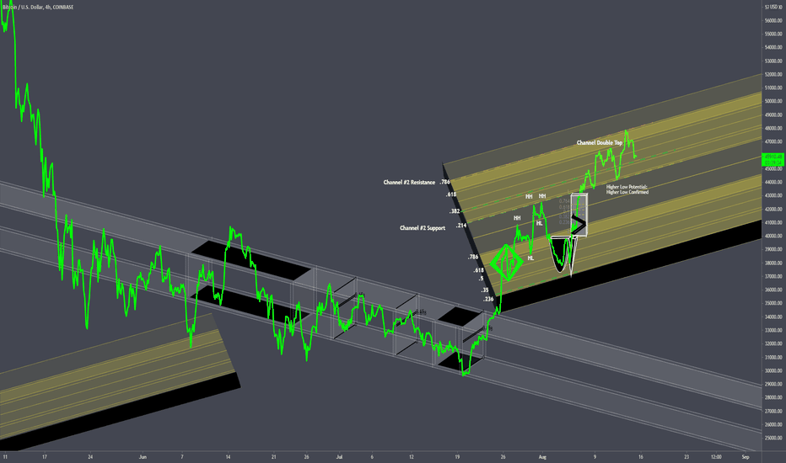
Task: Select the 43000.00 price axis label
Action: pyautogui.click(x=774, y=195)
